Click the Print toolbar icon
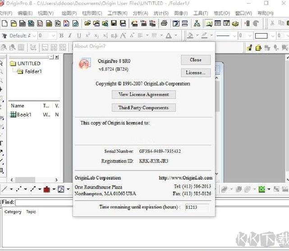This screenshot has width=289, height=251. tap(164, 23)
